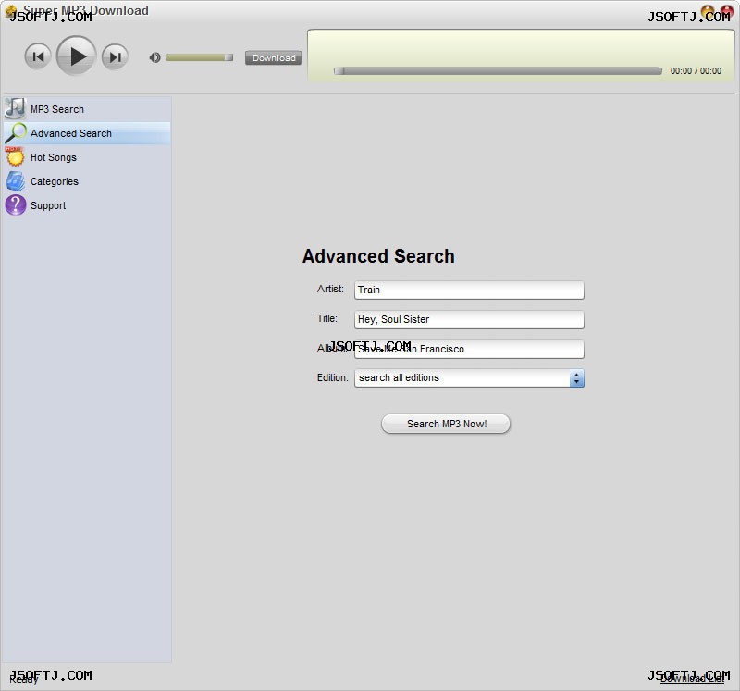Click the playback time 00:00 / 00:00
The height and width of the screenshot is (691, 740).
click(696, 71)
